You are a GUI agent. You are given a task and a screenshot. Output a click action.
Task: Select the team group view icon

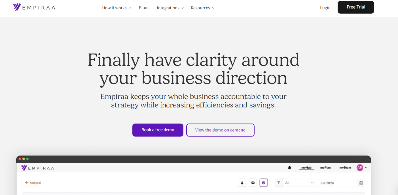tap(253, 183)
